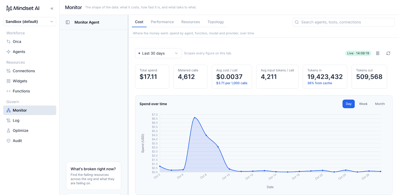Image resolution: width=399 pixels, height=195 pixels.
Task: Go to the Topology tab
Action: pos(216,22)
